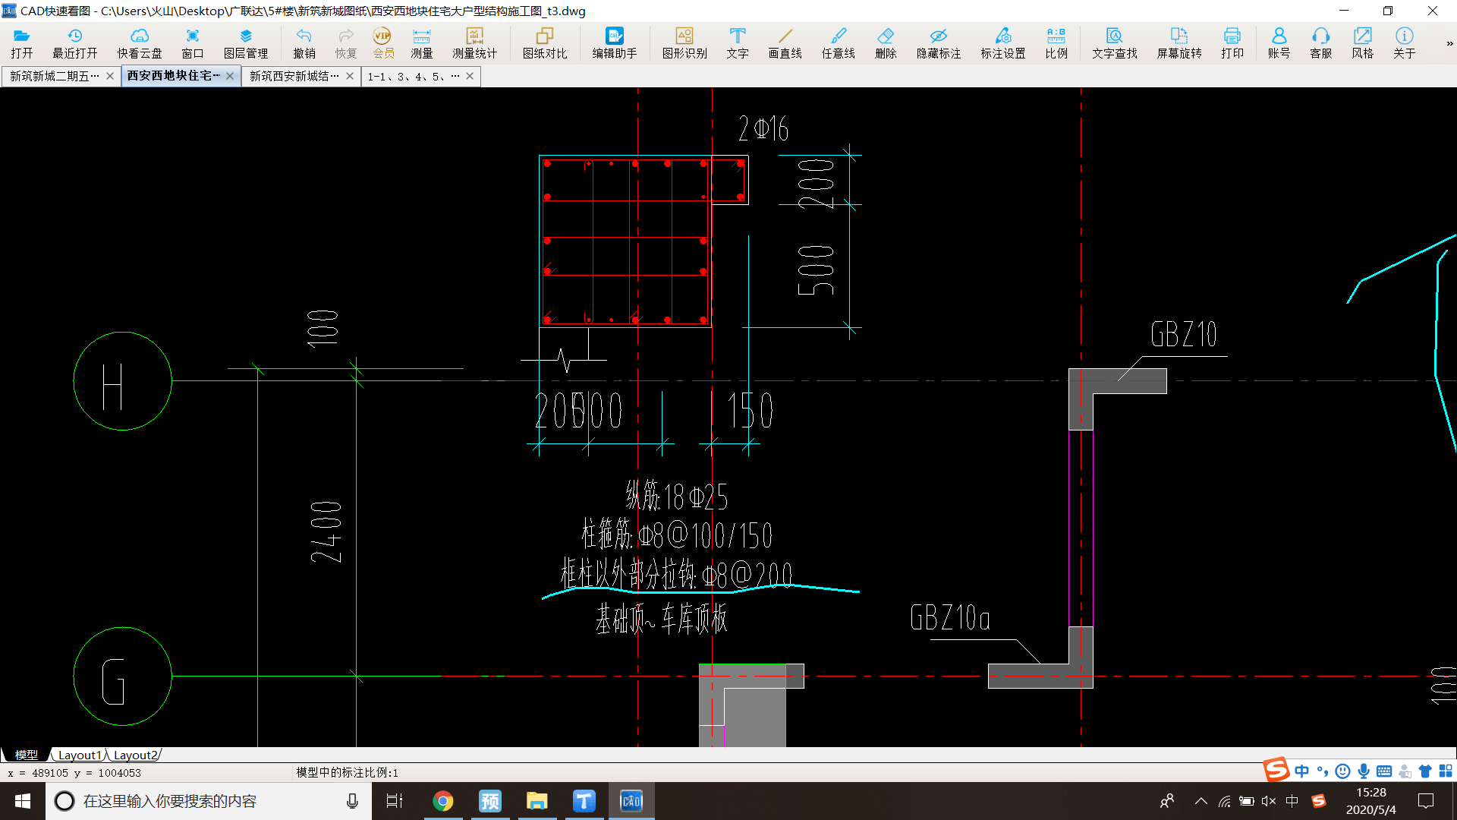Image resolution: width=1457 pixels, height=820 pixels.
Task: Click grid axis bubble H
Action: [x=122, y=381]
